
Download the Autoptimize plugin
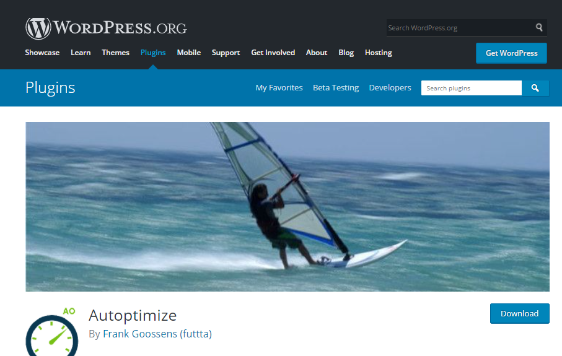pos(520,314)
